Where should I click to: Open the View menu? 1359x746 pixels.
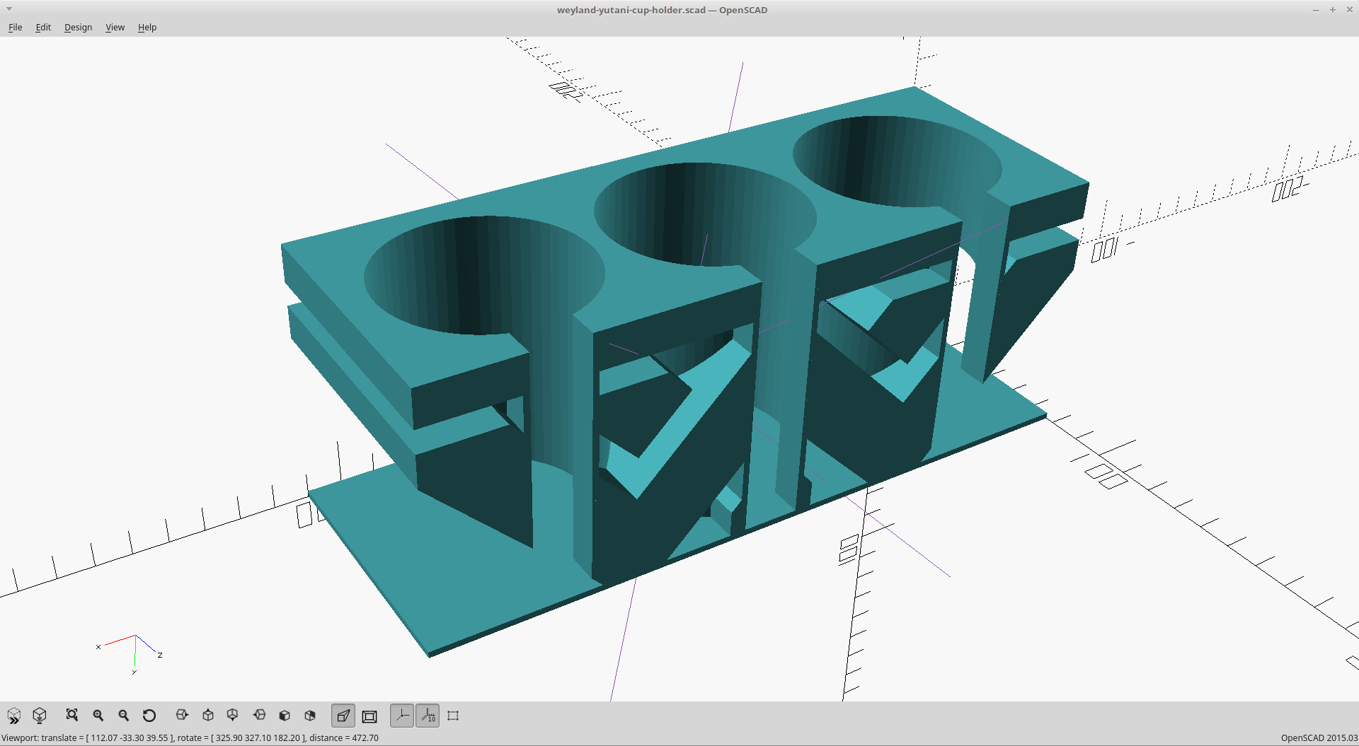pos(115,27)
